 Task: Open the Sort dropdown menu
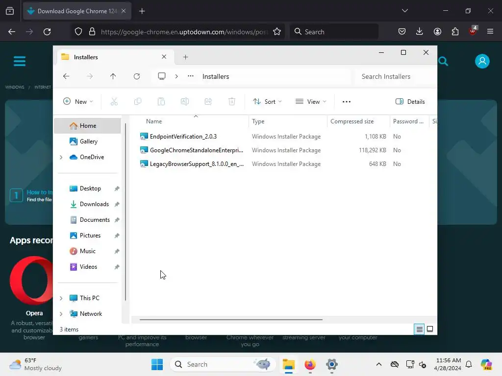[x=267, y=102]
